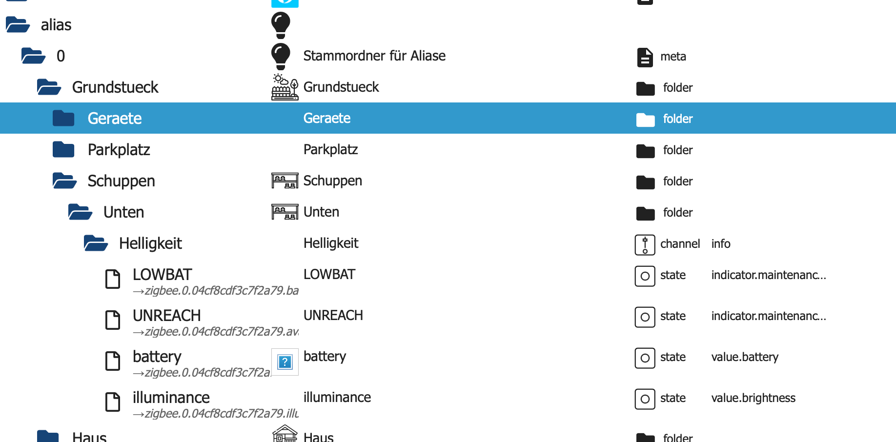896x442 pixels.
Task: Collapse the Helligkeit channel node
Action: coord(96,243)
